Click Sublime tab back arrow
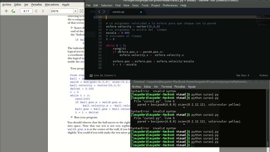This screenshot has width=270, height=152. click(x=100, y=12)
